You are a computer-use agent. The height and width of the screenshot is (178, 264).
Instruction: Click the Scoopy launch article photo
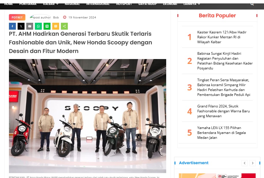[87, 116]
